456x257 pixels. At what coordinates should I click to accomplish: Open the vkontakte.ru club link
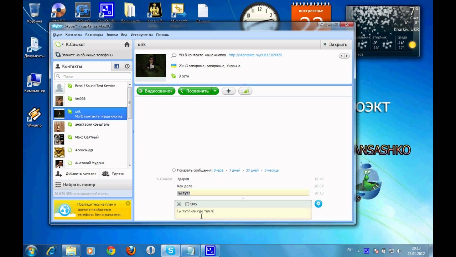(x=255, y=55)
